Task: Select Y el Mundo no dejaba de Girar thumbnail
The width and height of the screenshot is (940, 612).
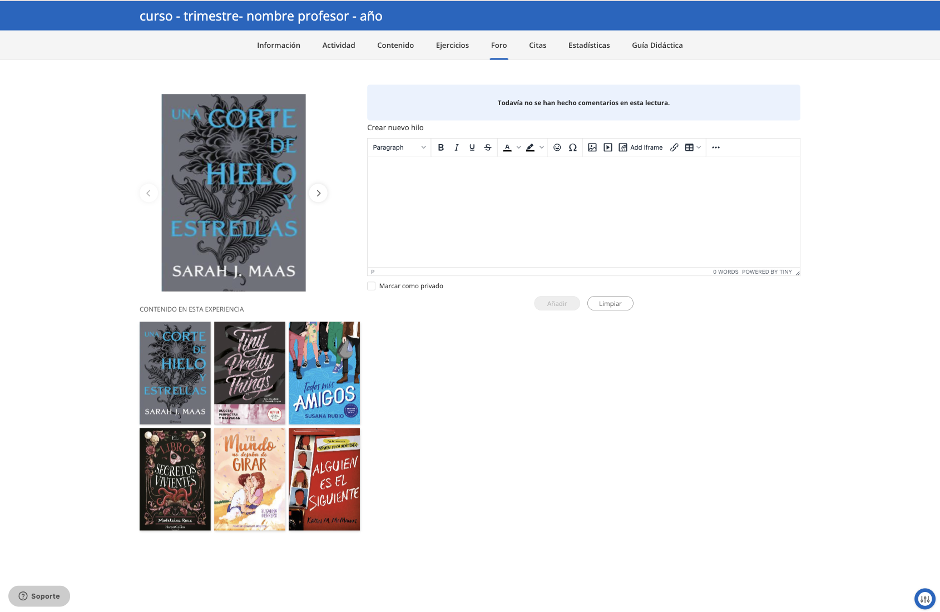Action: click(250, 480)
